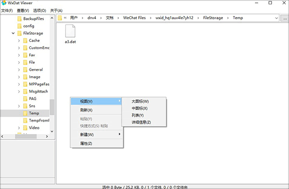Expand the MsgAttach tree node
The height and width of the screenshot is (189, 289).
19,91
